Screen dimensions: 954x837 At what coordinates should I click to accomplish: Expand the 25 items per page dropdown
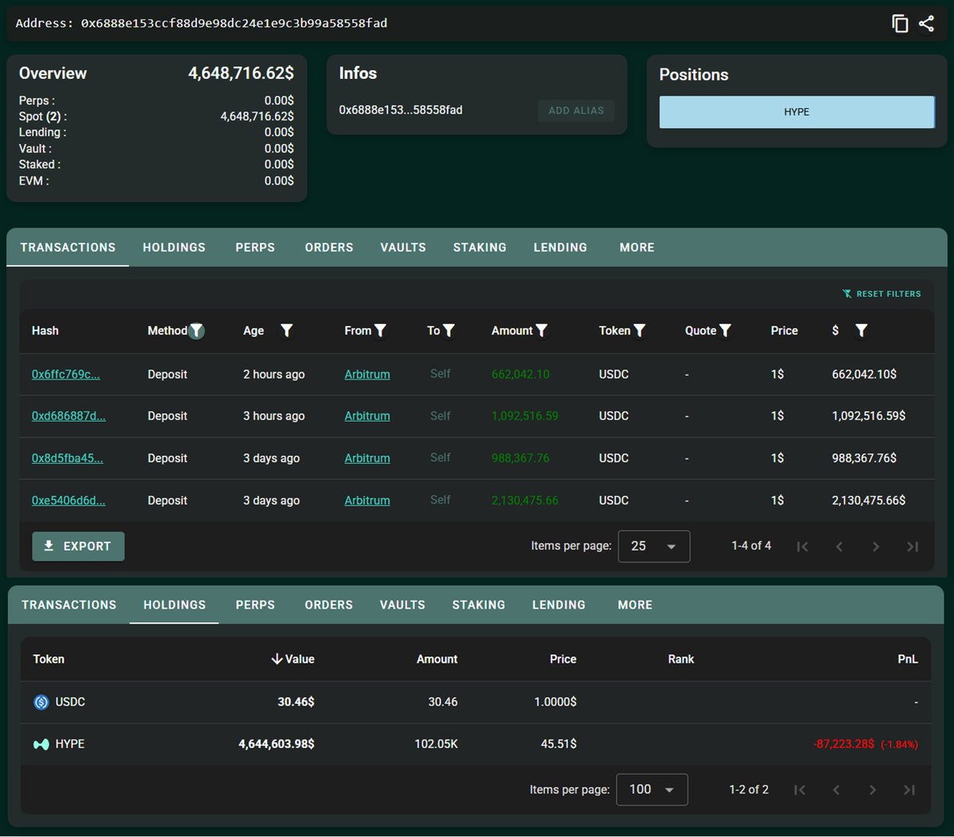[x=653, y=547]
